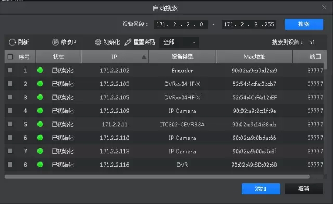Click green status dot for 171.2.2.113
The height and width of the screenshot is (204, 333).
click(40, 151)
